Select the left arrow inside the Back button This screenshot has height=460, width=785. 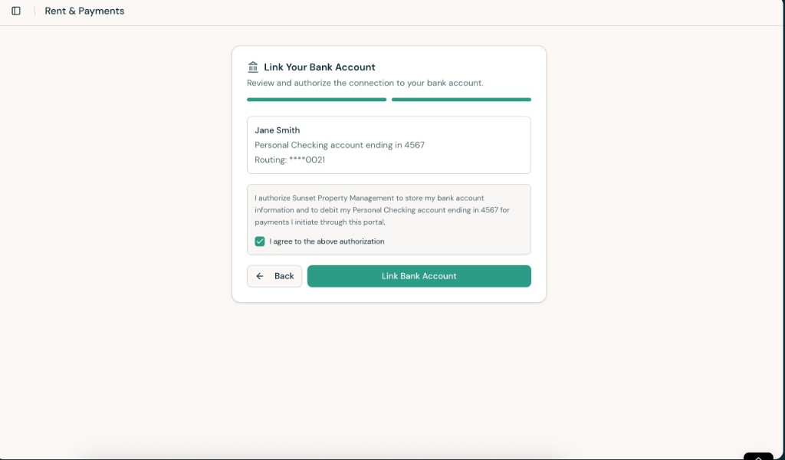click(x=259, y=276)
